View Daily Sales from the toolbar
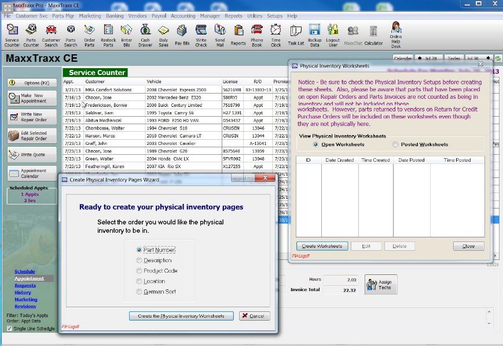The image size is (503, 346). pos(164,35)
